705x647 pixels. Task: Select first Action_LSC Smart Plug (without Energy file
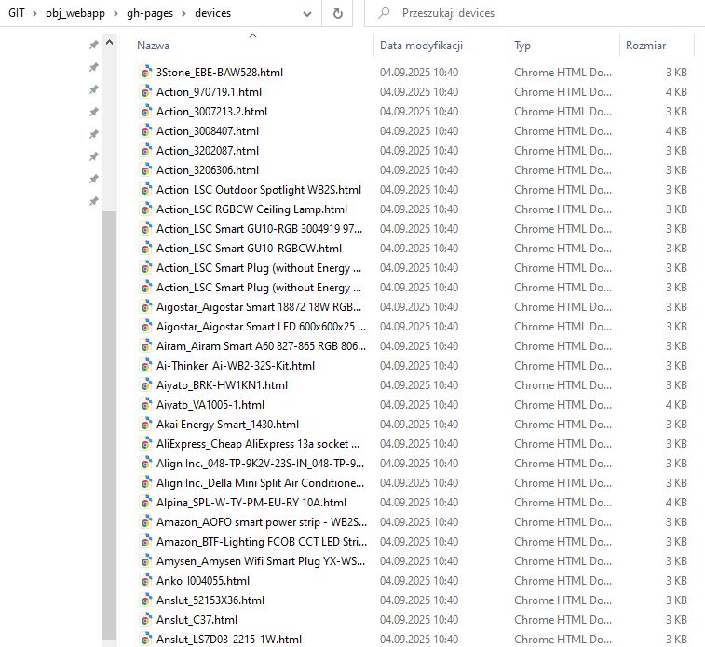[x=259, y=268]
